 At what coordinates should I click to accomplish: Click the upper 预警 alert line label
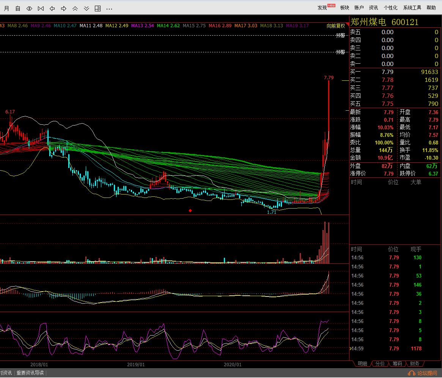coord(341,36)
